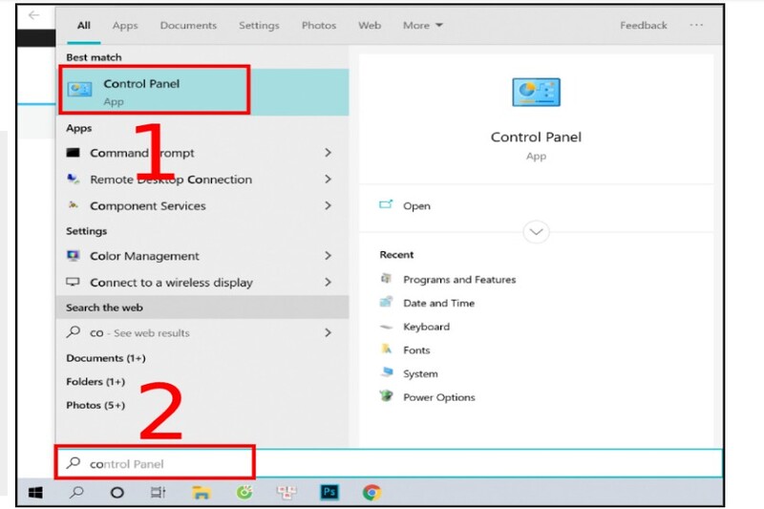Open the green app icon on taskbar
Screen dimensions: 764x509
coord(244,493)
